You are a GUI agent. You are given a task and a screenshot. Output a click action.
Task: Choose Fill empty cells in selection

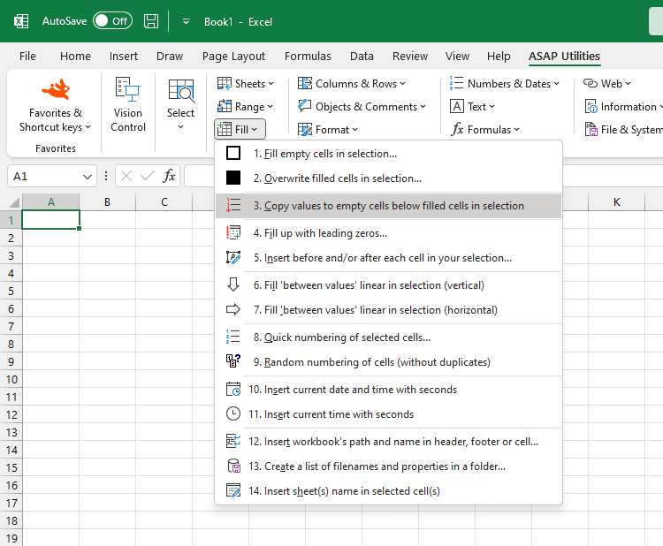click(x=388, y=154)
